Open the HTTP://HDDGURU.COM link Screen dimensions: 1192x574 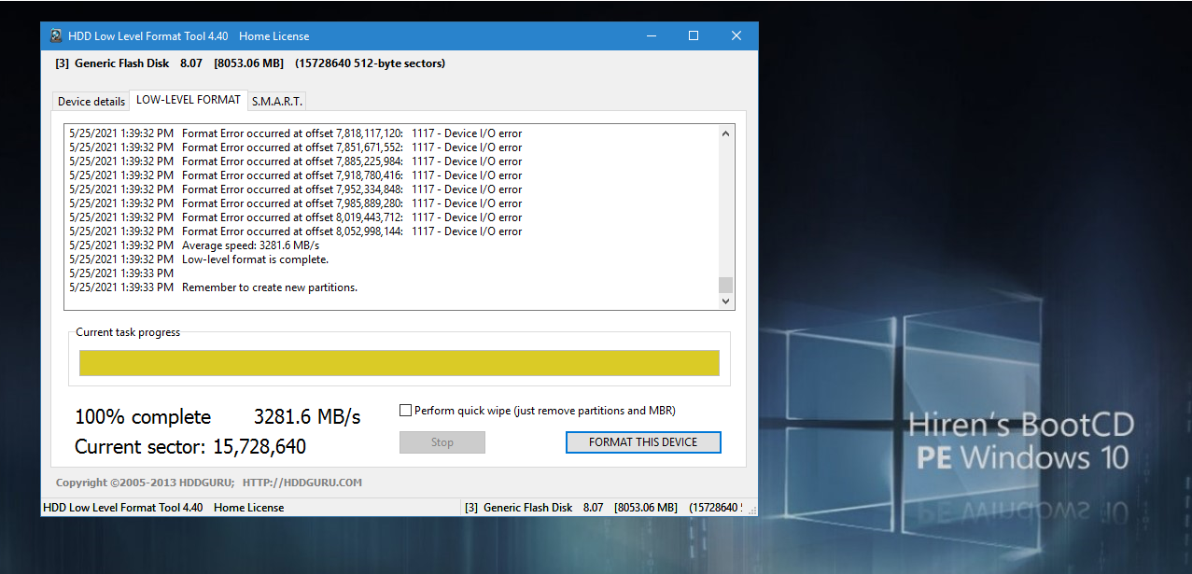tap(302, 483)
